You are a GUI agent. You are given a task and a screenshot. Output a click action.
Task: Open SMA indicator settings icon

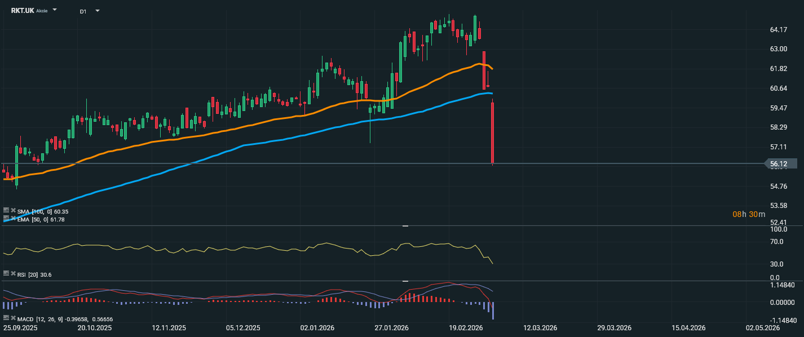click(6, 210)
